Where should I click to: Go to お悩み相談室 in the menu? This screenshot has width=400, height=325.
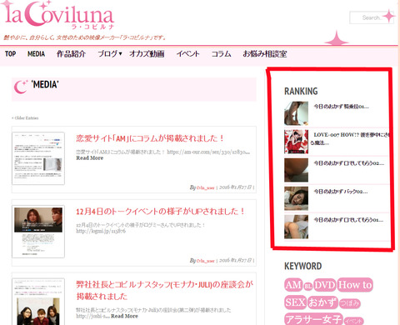(x=265, y=54)
